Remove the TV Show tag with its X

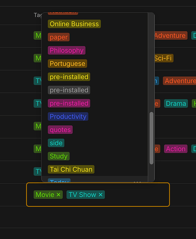[101, 195]
